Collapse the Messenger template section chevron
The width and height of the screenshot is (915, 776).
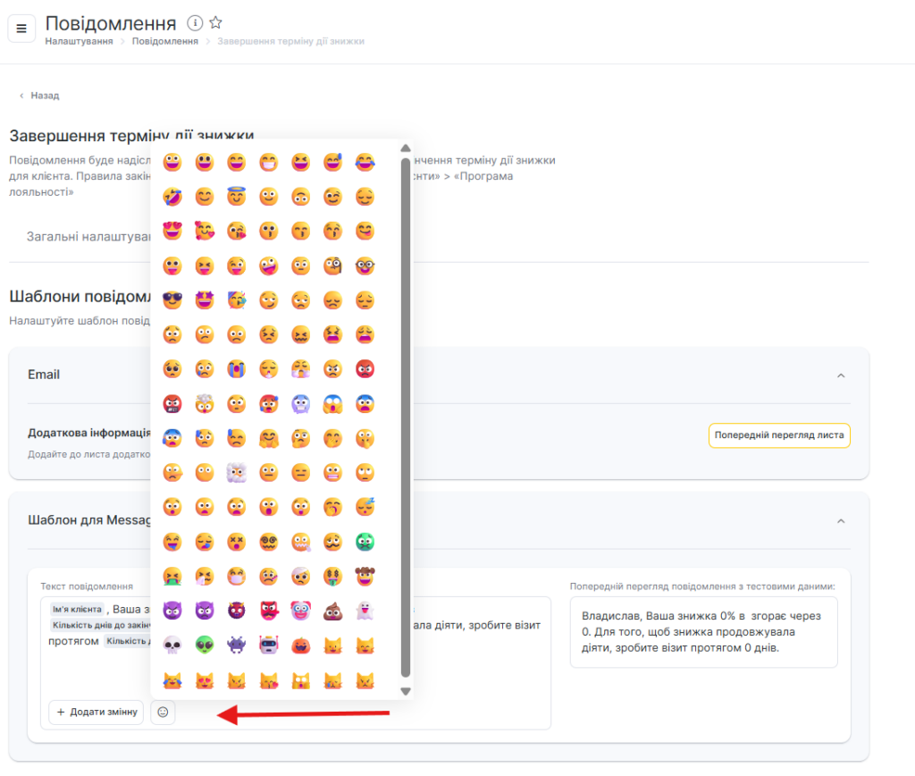[x=840, y=520]
